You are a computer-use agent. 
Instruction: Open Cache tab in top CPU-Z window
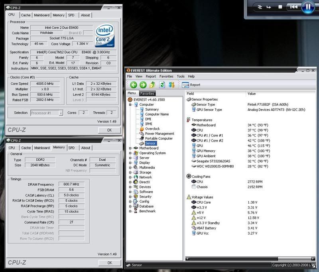26,15
